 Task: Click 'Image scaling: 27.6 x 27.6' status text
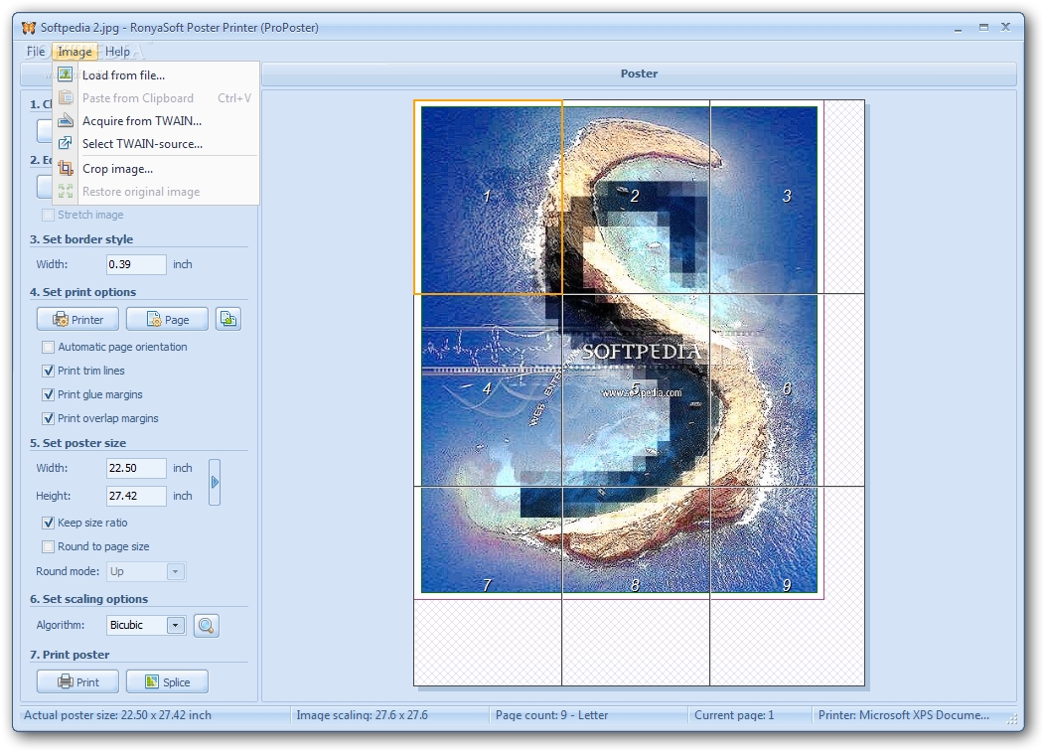coord(362,715)
